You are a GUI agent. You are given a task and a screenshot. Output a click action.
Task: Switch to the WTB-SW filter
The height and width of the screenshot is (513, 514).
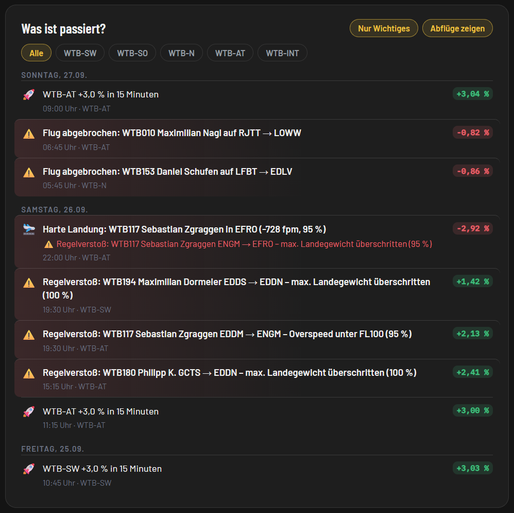pos(80,53)
